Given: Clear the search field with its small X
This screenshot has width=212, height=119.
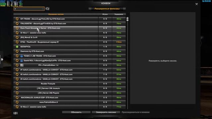Looking at the screenshot, I should [x=43, y=9].
